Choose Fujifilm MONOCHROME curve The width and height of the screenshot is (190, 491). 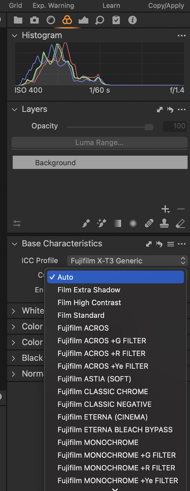pos(115,443)
